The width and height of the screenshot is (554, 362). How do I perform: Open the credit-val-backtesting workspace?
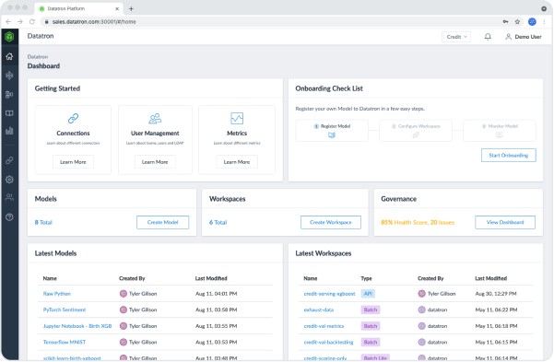(328, 342)
